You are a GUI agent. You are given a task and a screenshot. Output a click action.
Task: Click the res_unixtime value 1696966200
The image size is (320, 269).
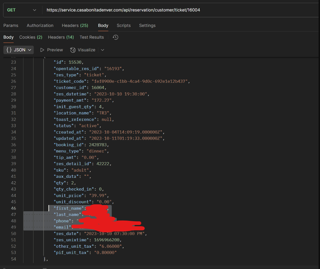click(x=107, y=240)
